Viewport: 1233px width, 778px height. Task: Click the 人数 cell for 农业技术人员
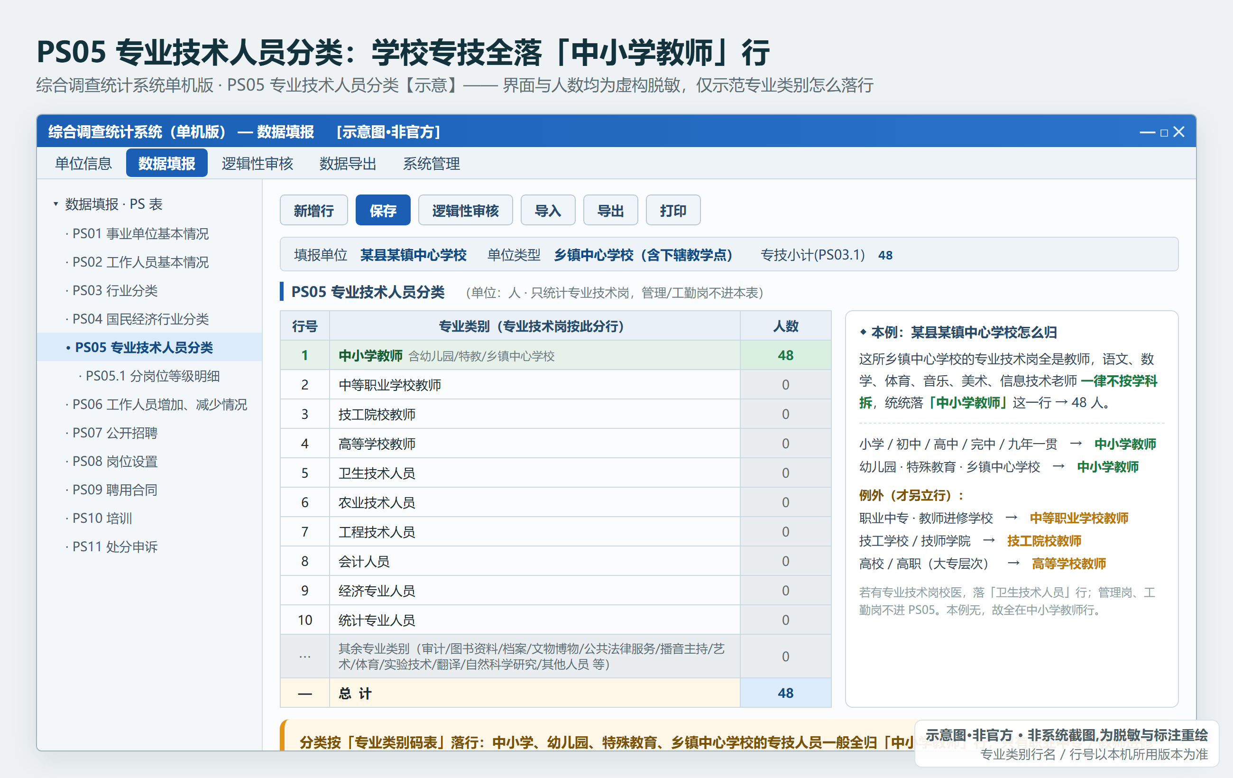click(785, 502)
